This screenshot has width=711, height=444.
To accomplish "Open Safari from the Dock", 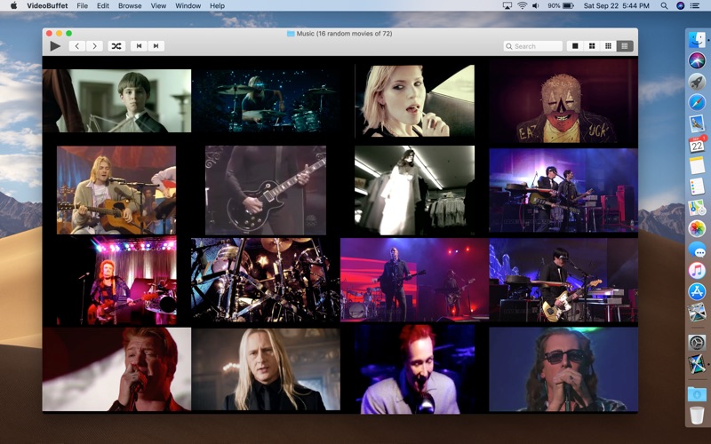I will [697, 102].
